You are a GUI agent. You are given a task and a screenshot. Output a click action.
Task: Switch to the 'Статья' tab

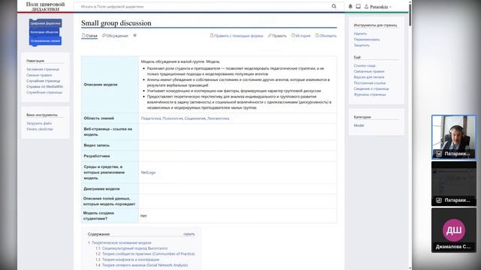(x=89, y=36)
